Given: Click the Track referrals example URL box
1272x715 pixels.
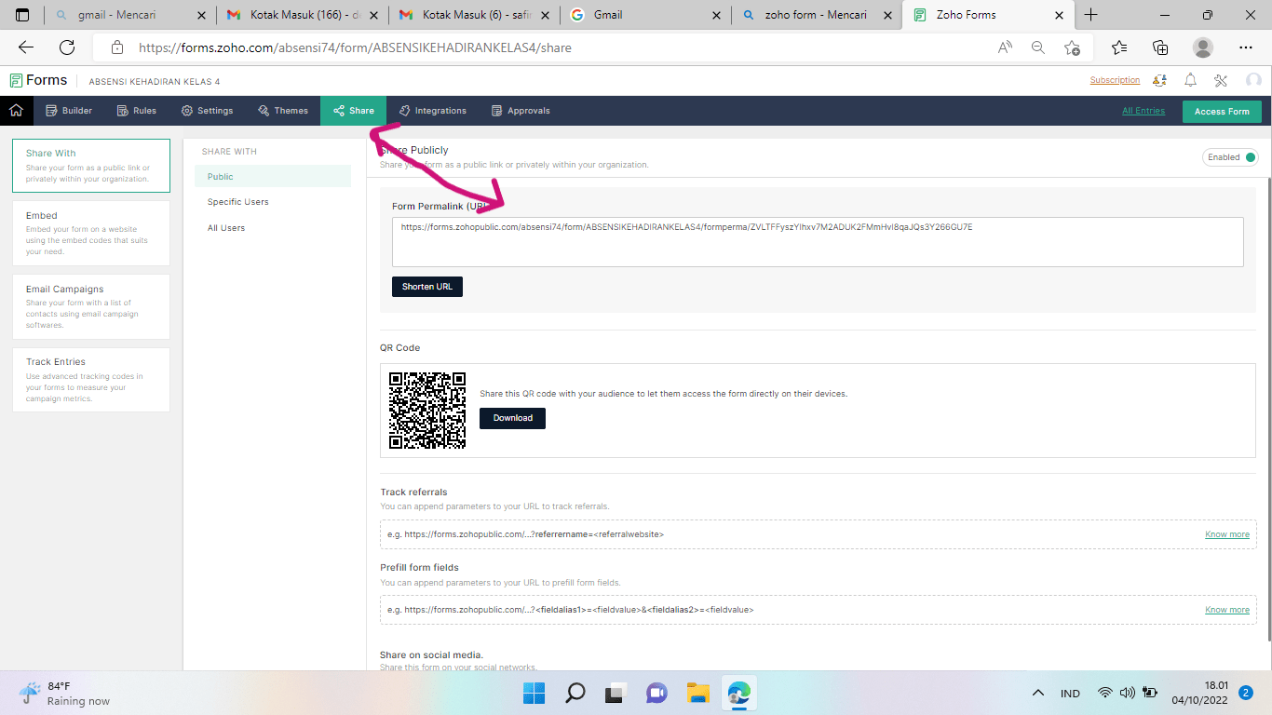Looking at the screenshot, I should pos(818,534).
